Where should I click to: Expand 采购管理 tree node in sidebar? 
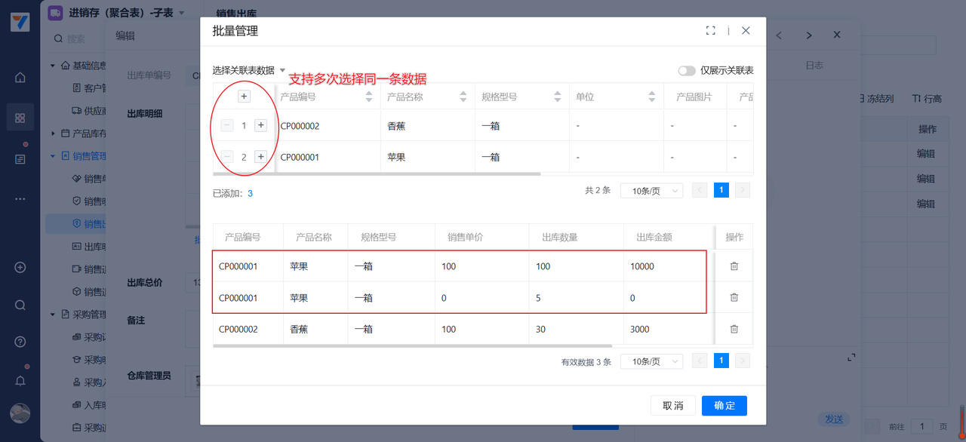54,315
